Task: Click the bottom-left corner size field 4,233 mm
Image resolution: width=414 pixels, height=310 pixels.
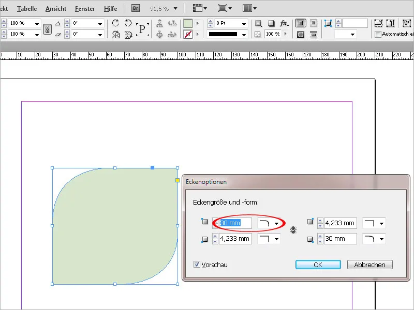Action: 235,239
